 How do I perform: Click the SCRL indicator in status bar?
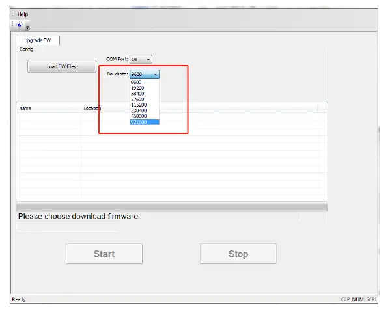click(372, 299)
